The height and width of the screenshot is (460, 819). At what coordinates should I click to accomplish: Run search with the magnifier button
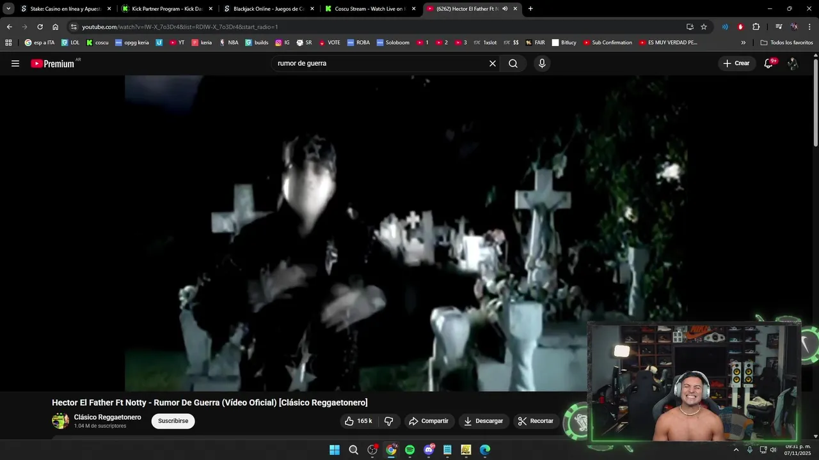point(513,63)
